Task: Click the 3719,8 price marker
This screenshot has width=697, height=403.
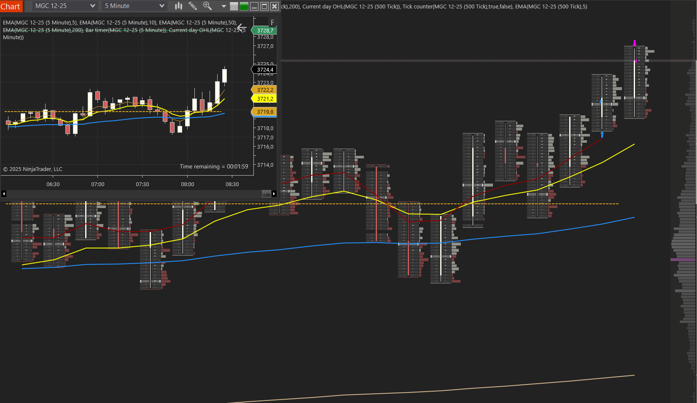Action: [x=264, y=112]
